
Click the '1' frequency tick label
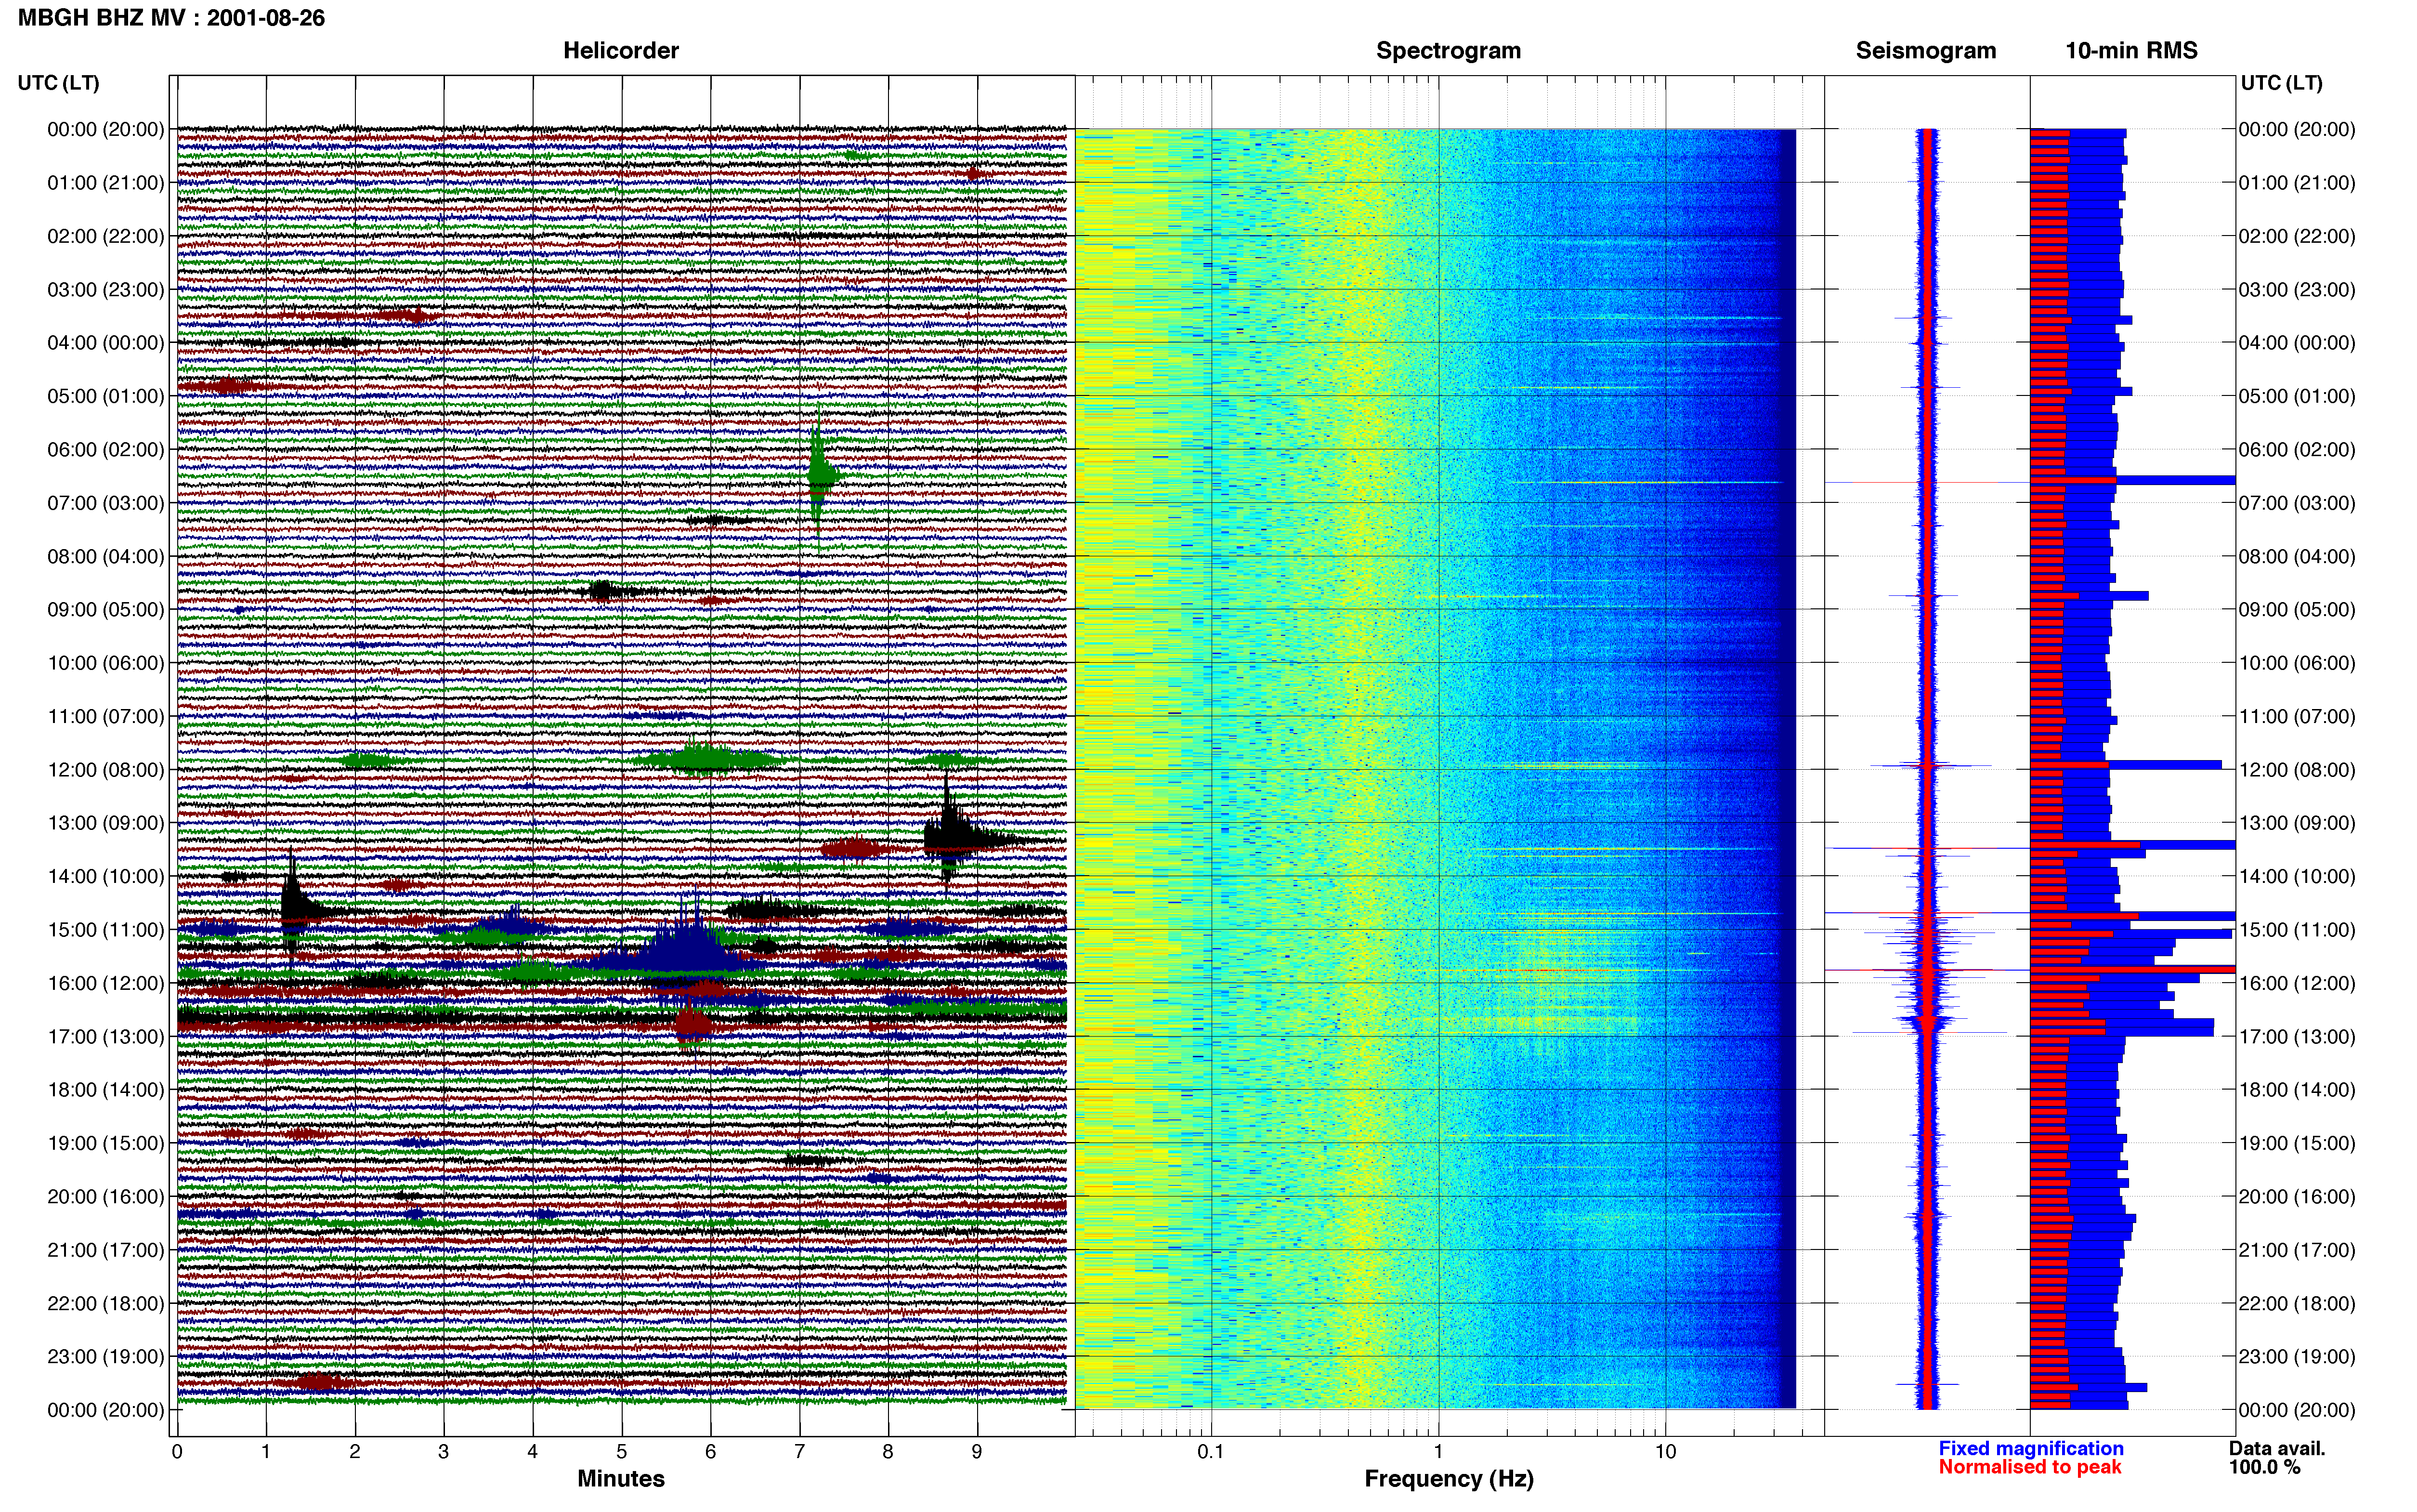[x=1438, y=1451]
